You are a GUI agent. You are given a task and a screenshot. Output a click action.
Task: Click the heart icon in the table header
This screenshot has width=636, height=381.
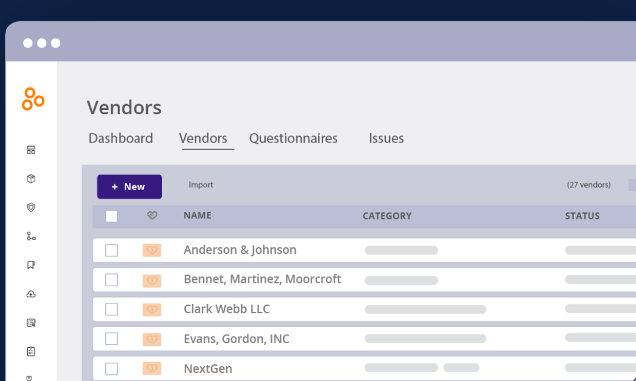[152, 216]
